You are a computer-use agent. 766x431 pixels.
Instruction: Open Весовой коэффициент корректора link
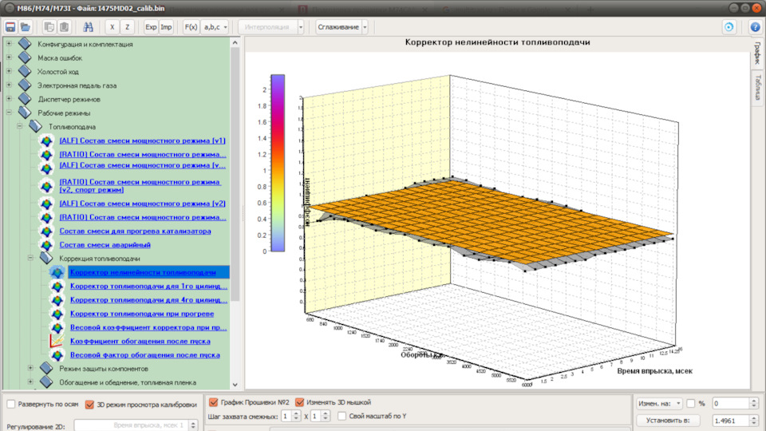(x=148, y=327)
